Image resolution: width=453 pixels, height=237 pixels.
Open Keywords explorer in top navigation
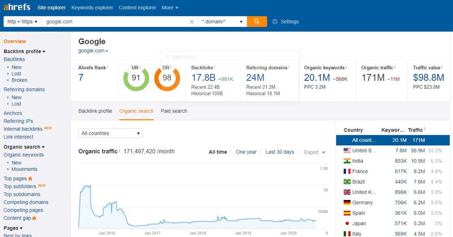pyautogui.click(x=92, y=8)
